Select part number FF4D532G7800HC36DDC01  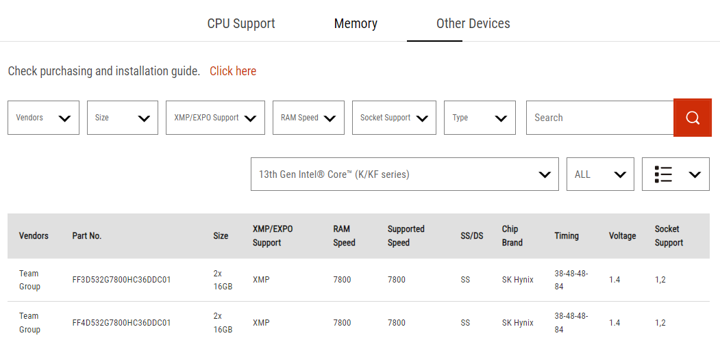point(122,323)
